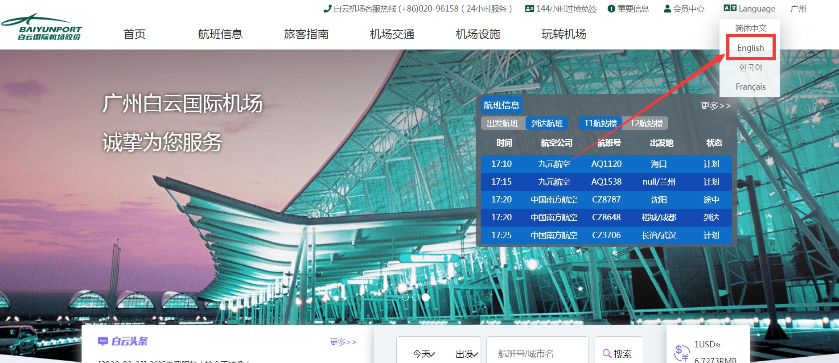Image resolution: width=839 pixels, height=363 pixels.
Task: Click the phone icon beside the hotline number
Action: [328, 8]
